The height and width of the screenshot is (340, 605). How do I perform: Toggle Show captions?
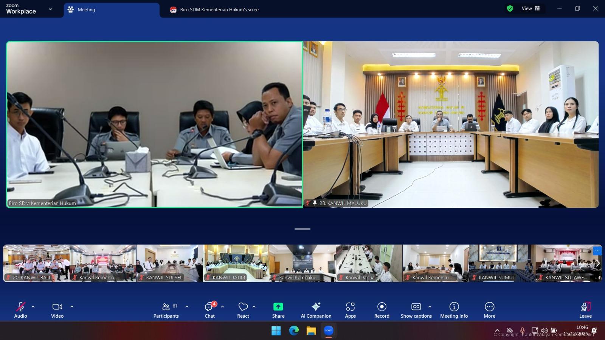416,310
